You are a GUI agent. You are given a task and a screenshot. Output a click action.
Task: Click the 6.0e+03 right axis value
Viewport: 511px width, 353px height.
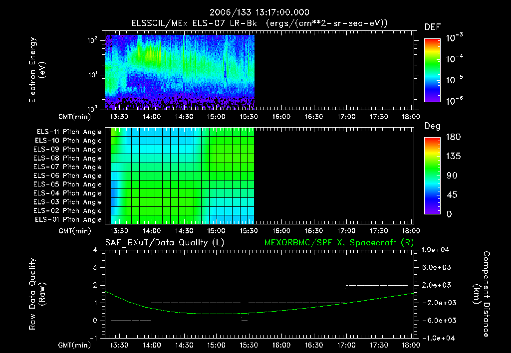point(436,267)
